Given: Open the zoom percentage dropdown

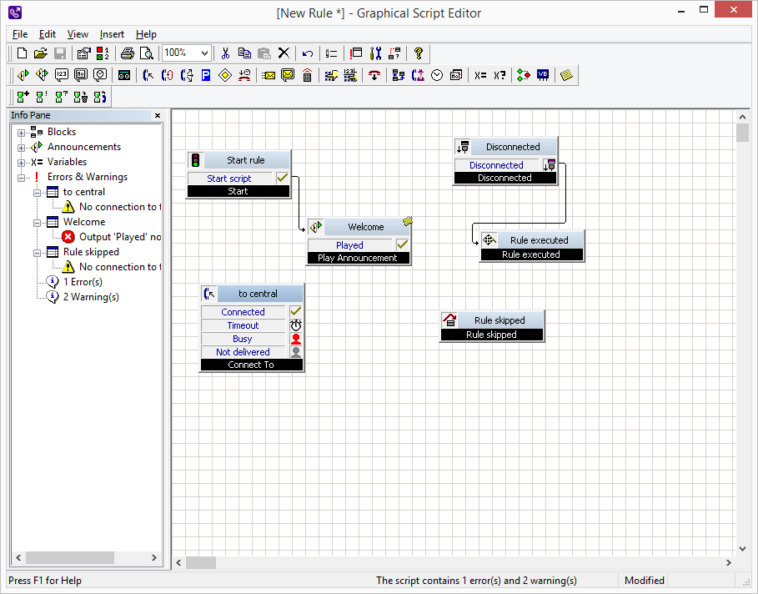Looking at the screenshot, I should click(204, 53).
